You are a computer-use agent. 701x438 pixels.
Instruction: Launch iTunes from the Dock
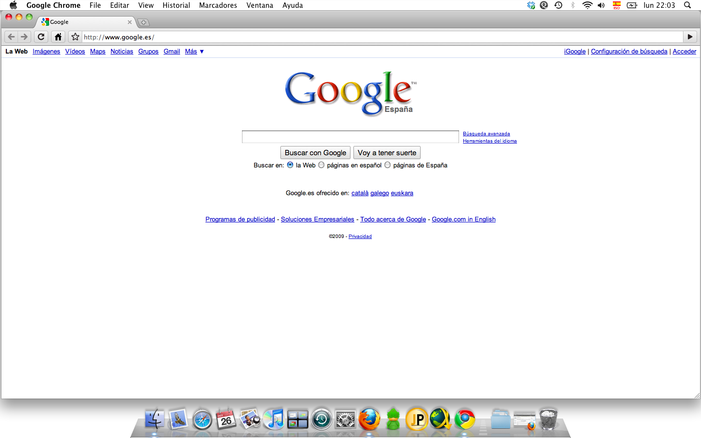(x=274, y=419)
